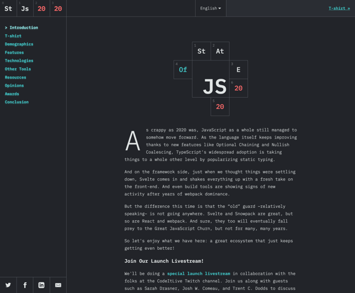Share on Facebook using the sidebar icon
Viewport: 355px width, 293px height.
(x=25, y=285)
